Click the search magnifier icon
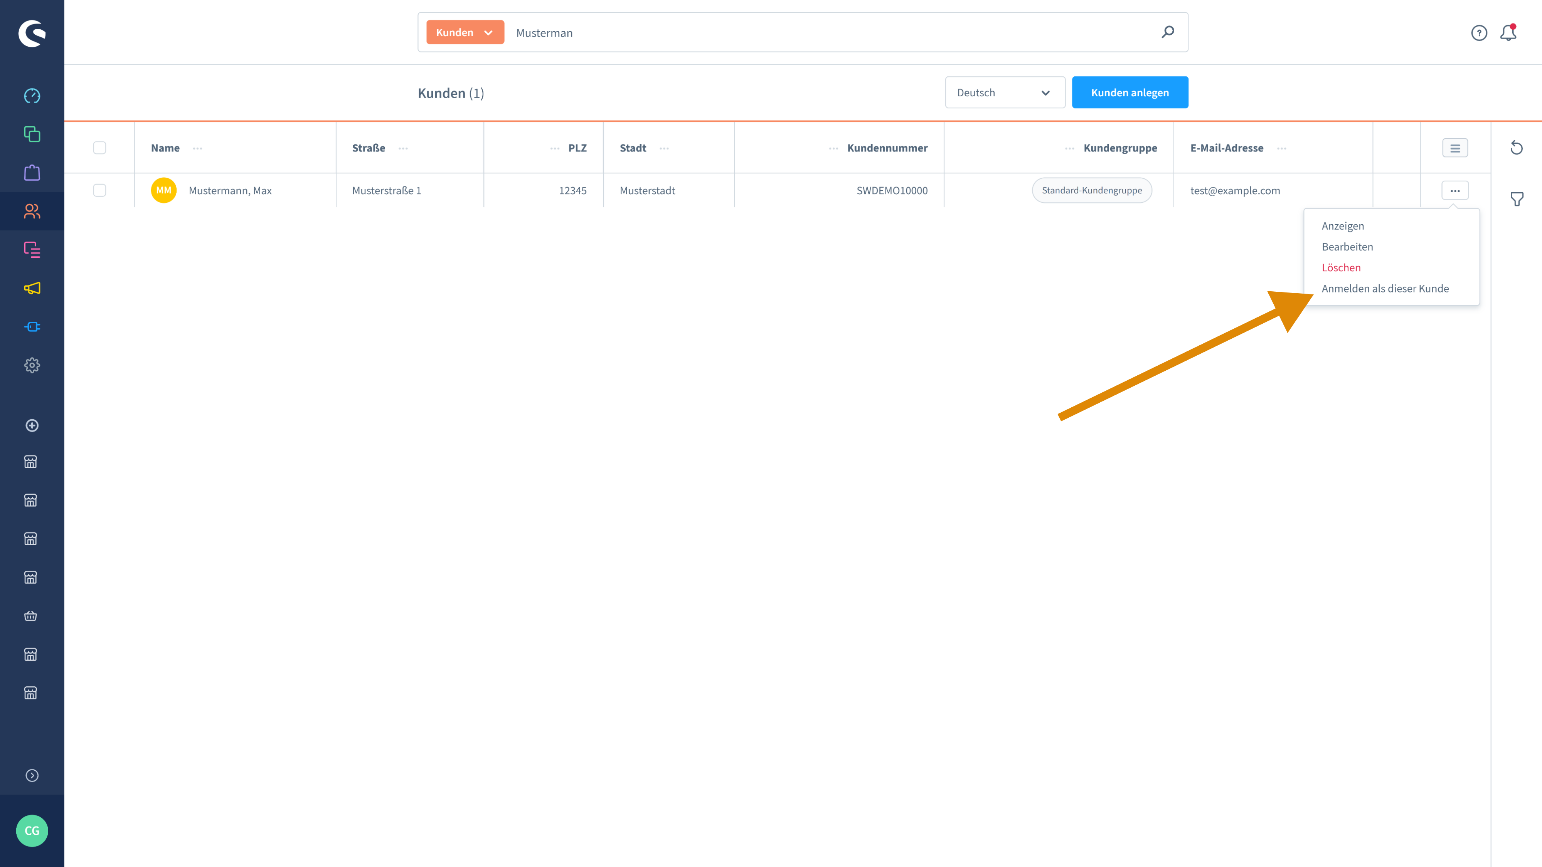This screenshot has width=1542, height=867. (x=1168, y=32)
